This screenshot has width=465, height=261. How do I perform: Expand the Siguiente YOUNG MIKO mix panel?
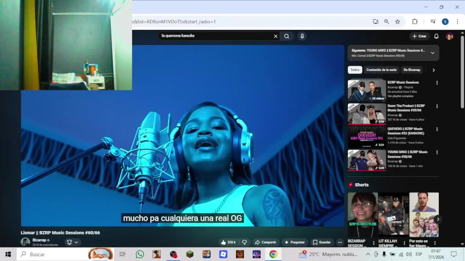click(432, 53)
